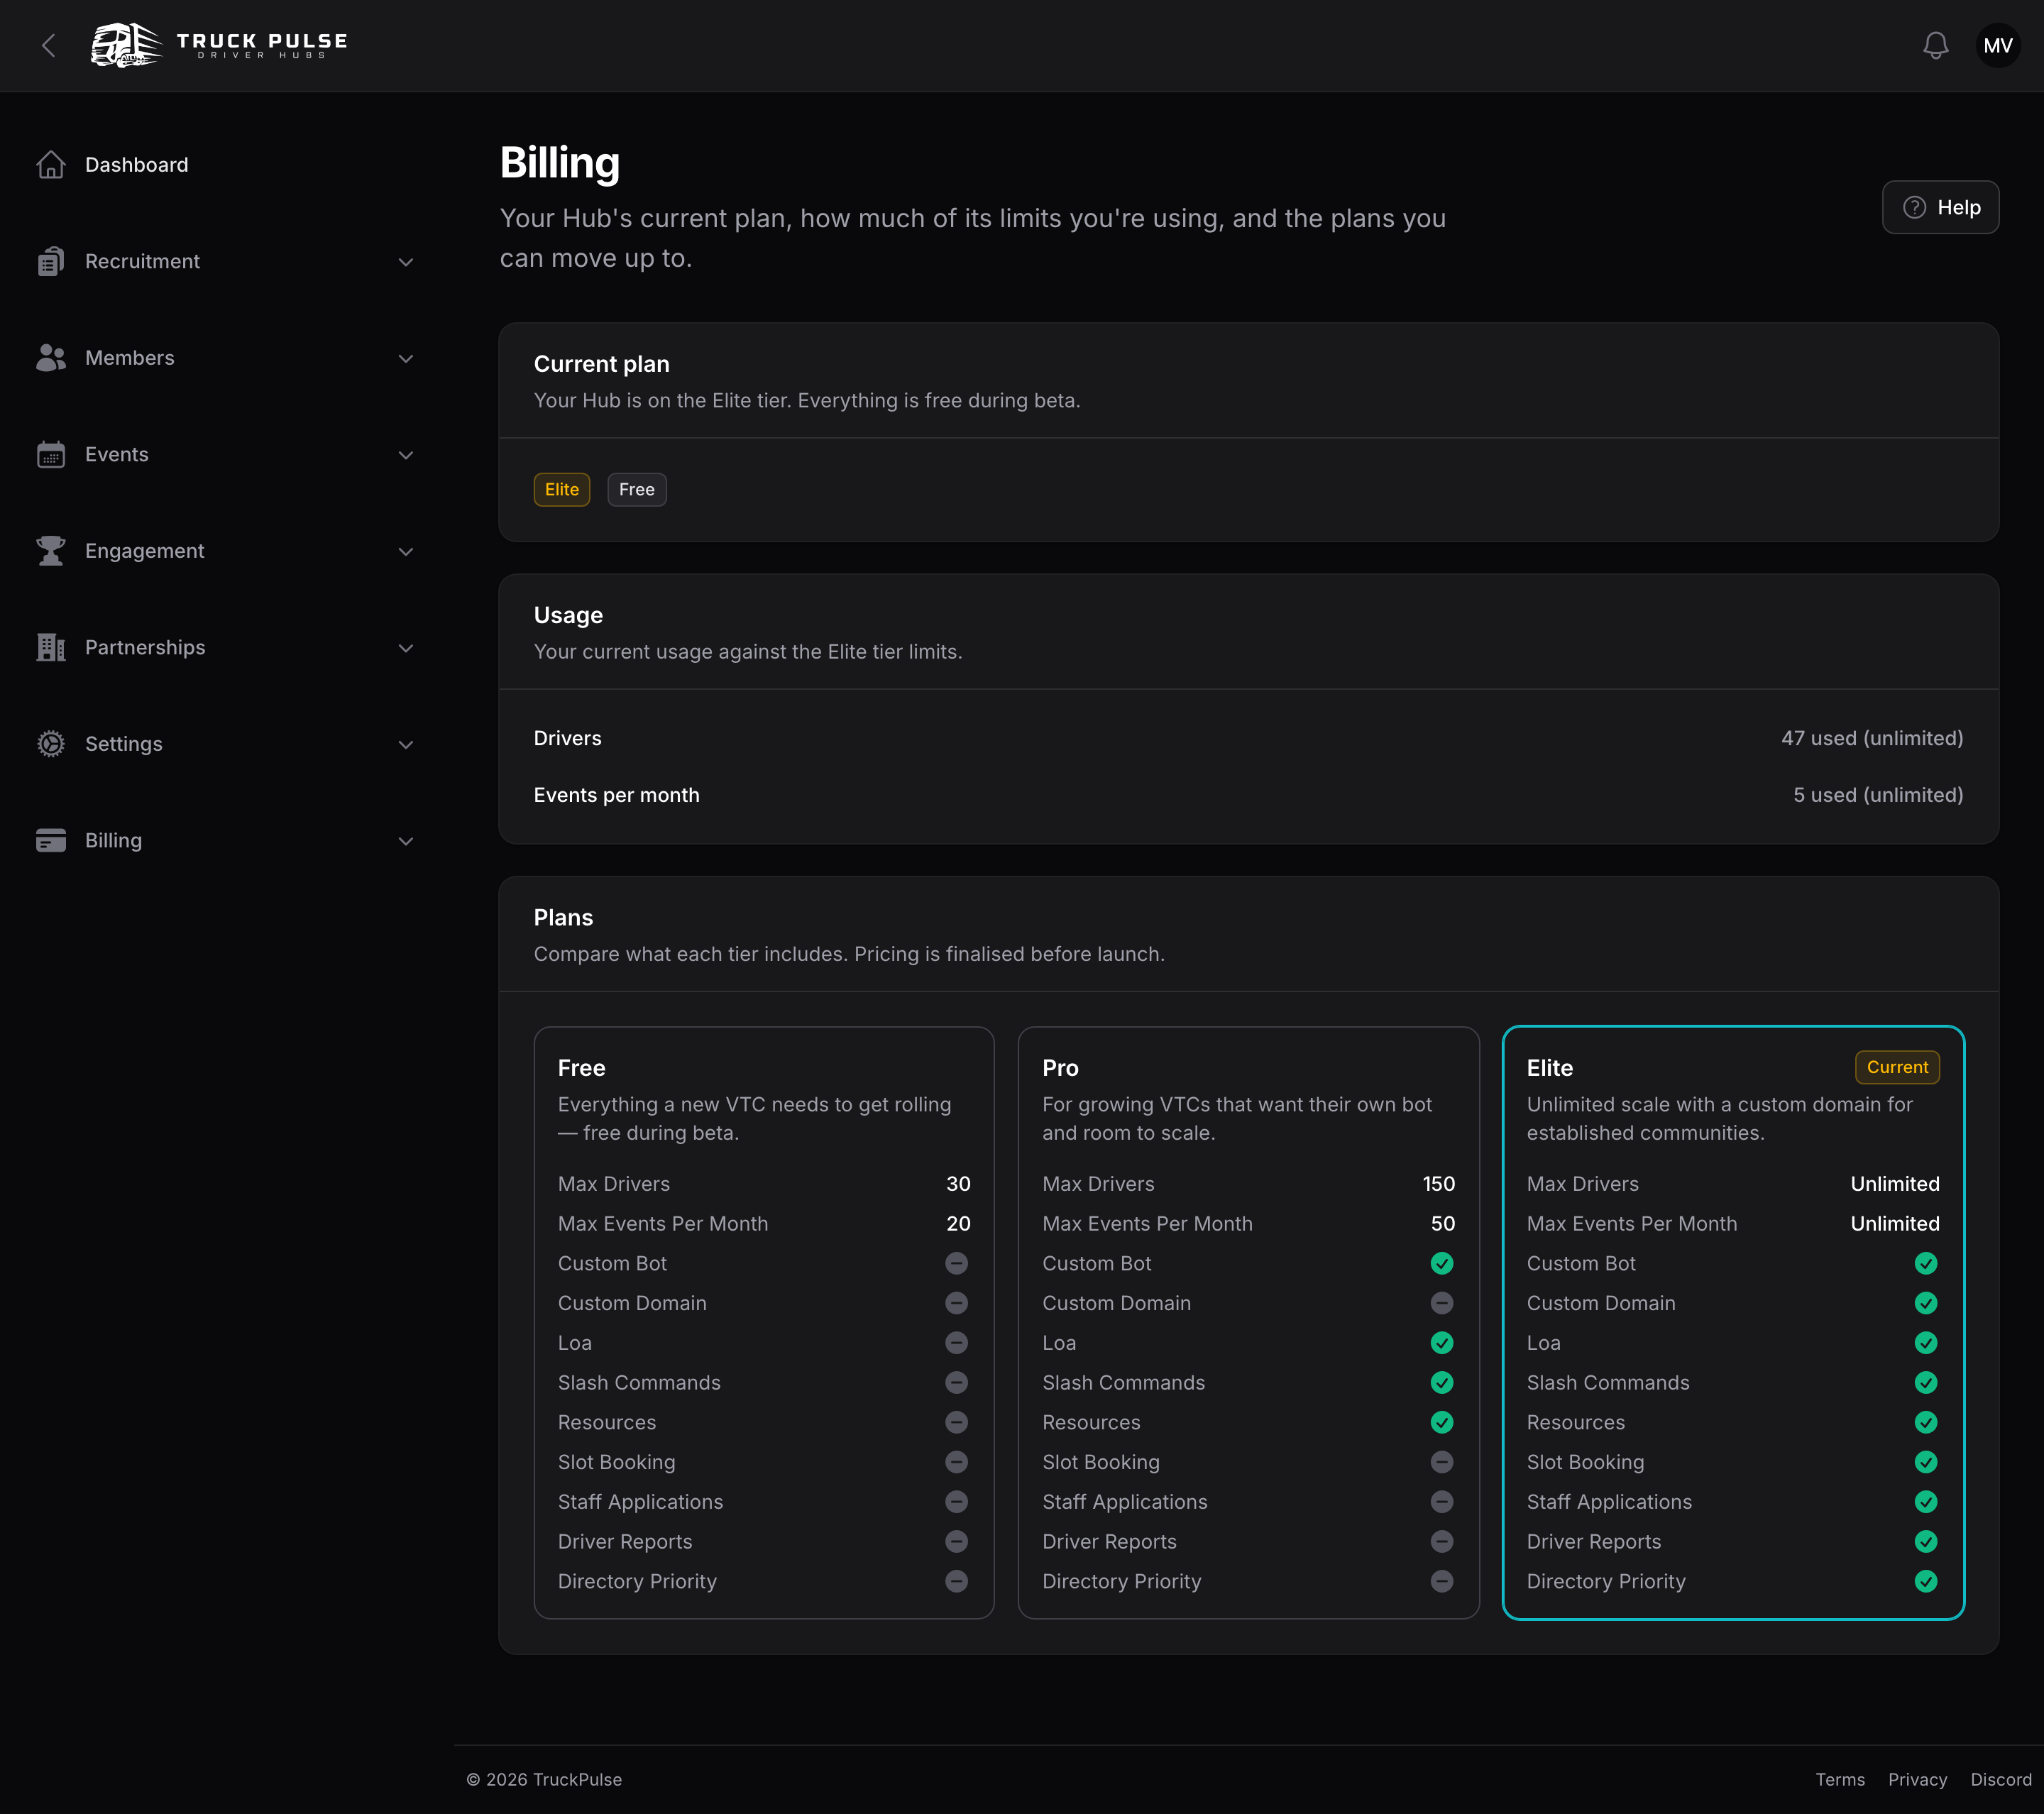Click Elite plan Directory Priority checkmark
The height and width of the screenshot is (1814, 2044).
tap(1925, 1581)
